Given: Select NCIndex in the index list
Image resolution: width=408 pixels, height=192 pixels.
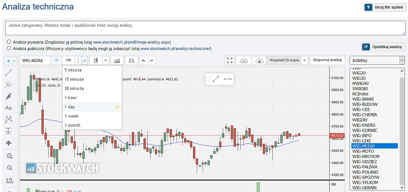Looking at the screenshot, I should pyautogui.click(x=374, y=94).
